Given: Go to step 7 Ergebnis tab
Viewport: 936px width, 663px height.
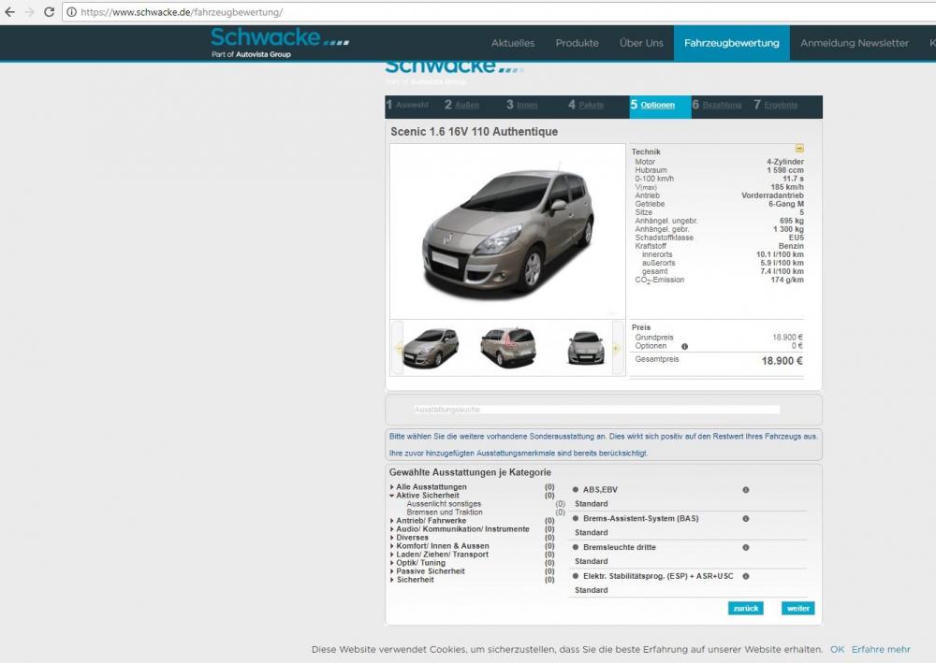Looking at the screenshot, I should 775,105.
